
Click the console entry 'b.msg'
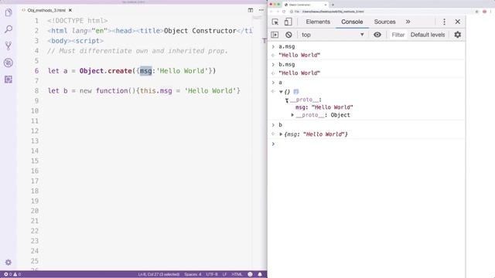tap(287, 65)
